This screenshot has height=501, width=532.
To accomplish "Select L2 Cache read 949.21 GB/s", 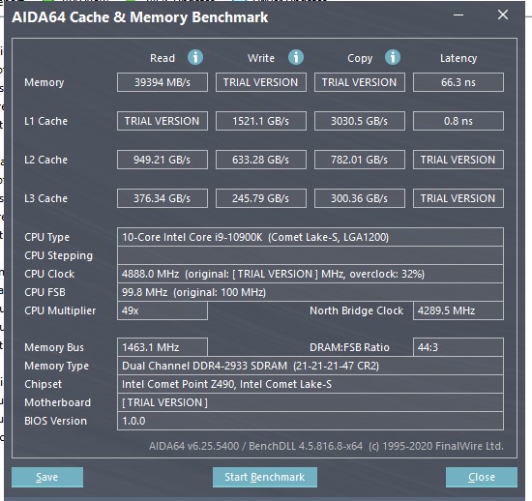I will pyautogui.click(x=163, y=160).
